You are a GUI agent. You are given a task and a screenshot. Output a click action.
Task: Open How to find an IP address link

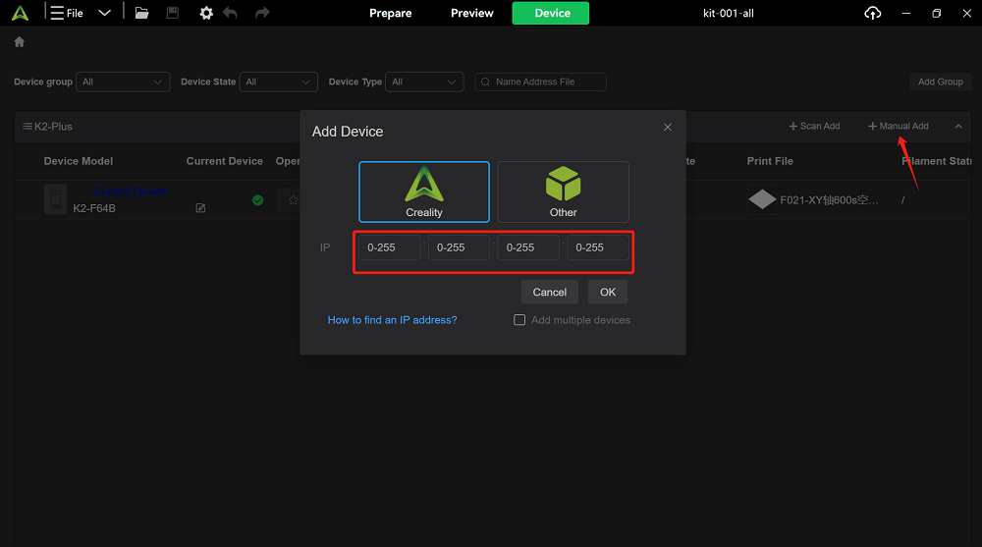[392, 320]
